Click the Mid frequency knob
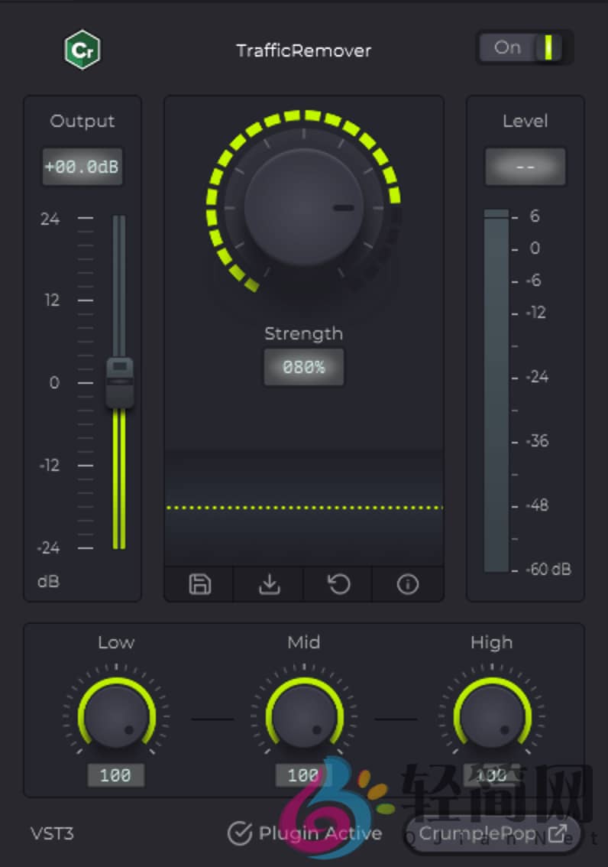Image resolution: width=608 pixels, height=867 pixels. coord(304,717)
